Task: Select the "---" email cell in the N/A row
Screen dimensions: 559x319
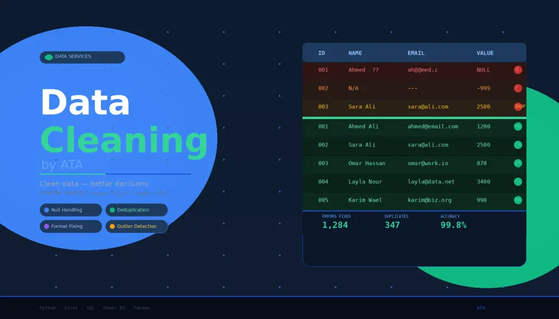Action: click(x=413, y=88)
